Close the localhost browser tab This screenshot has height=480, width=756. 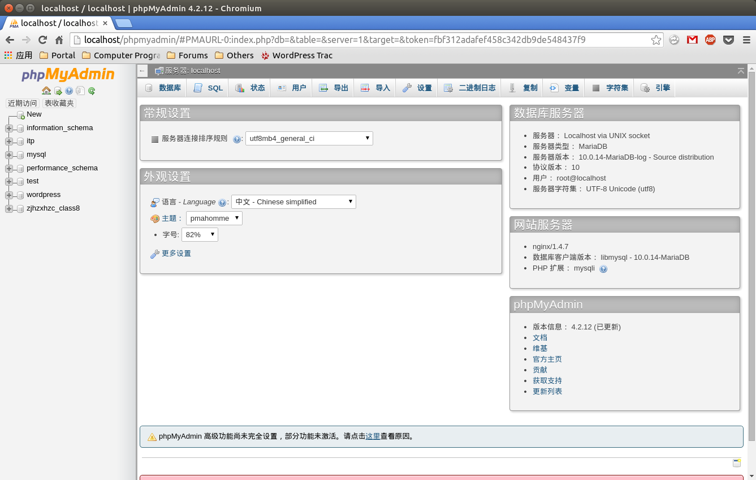[105, 23]
